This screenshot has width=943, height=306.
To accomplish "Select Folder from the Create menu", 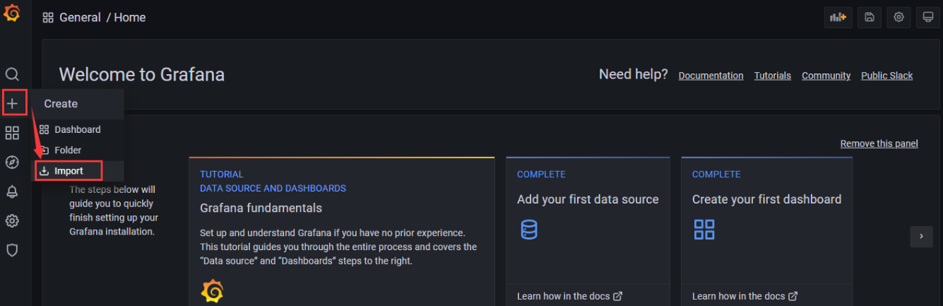I will (x=78, y=150).
